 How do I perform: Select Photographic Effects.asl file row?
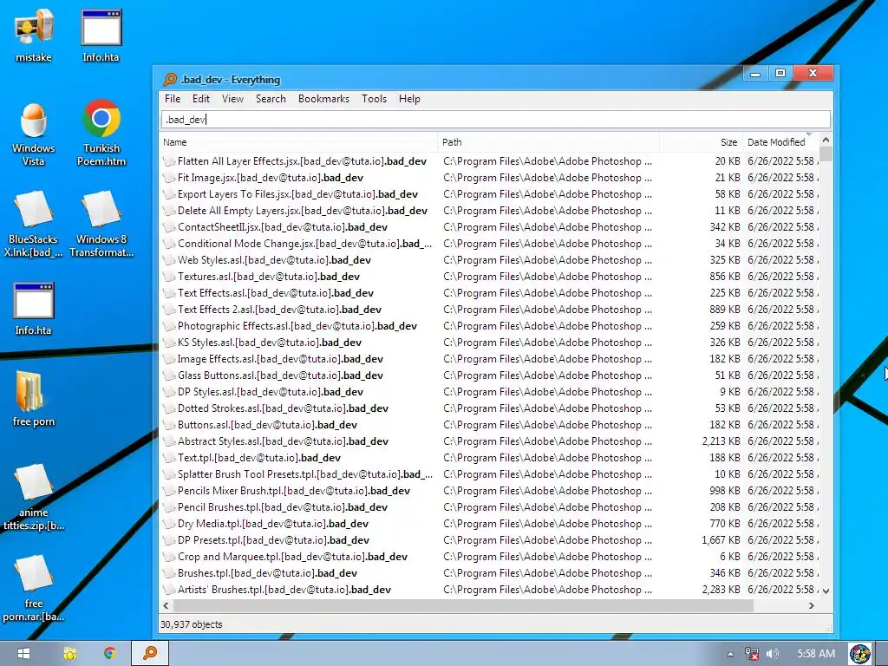click(x=490, y=326)
